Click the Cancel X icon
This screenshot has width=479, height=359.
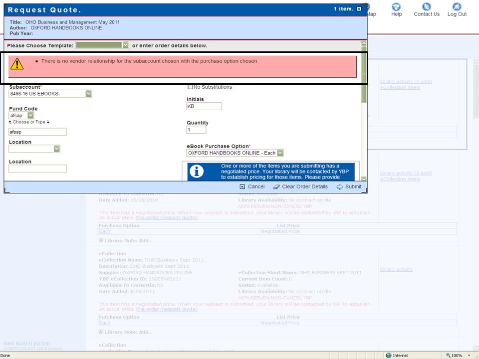pyautogui.click(x=242, y=186)
